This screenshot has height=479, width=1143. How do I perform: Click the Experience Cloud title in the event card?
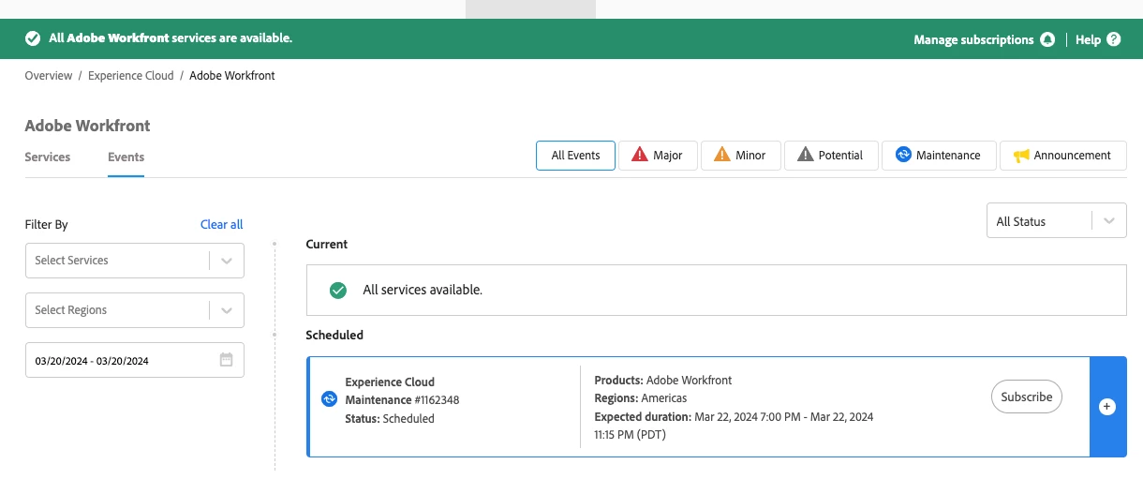[390, 382]
